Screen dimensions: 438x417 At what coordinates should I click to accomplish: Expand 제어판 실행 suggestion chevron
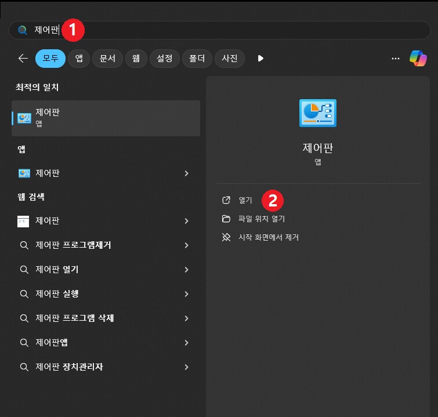click(x=187, y=294)
